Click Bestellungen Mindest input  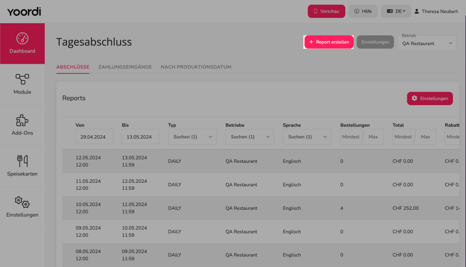pos(351,137)
